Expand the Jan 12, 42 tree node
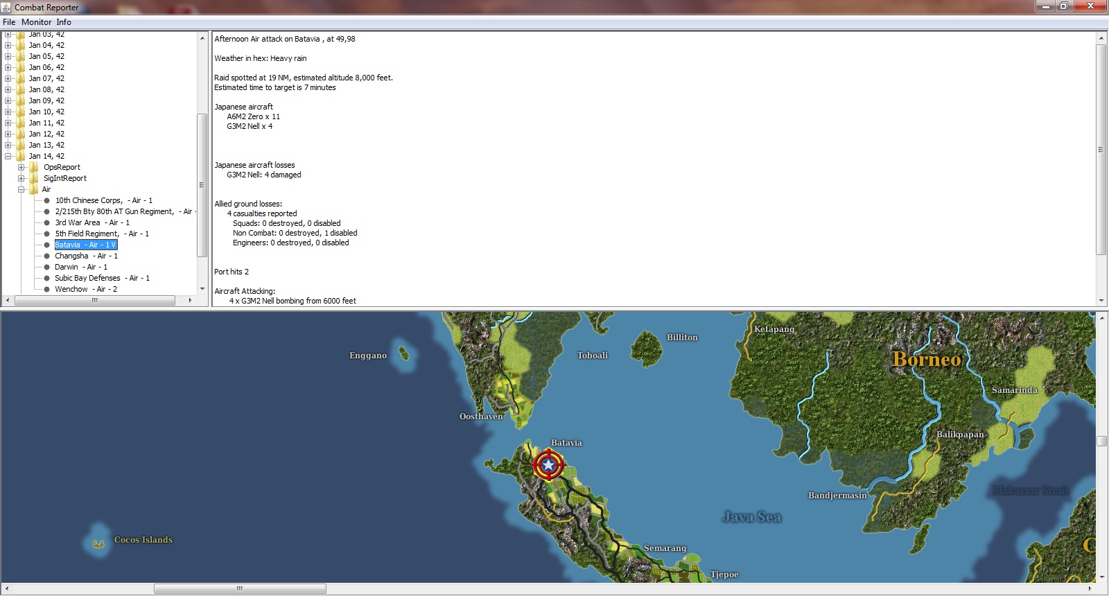Image resolution: width=1109 pixels, height=596 pixels. tap(8, 134)
